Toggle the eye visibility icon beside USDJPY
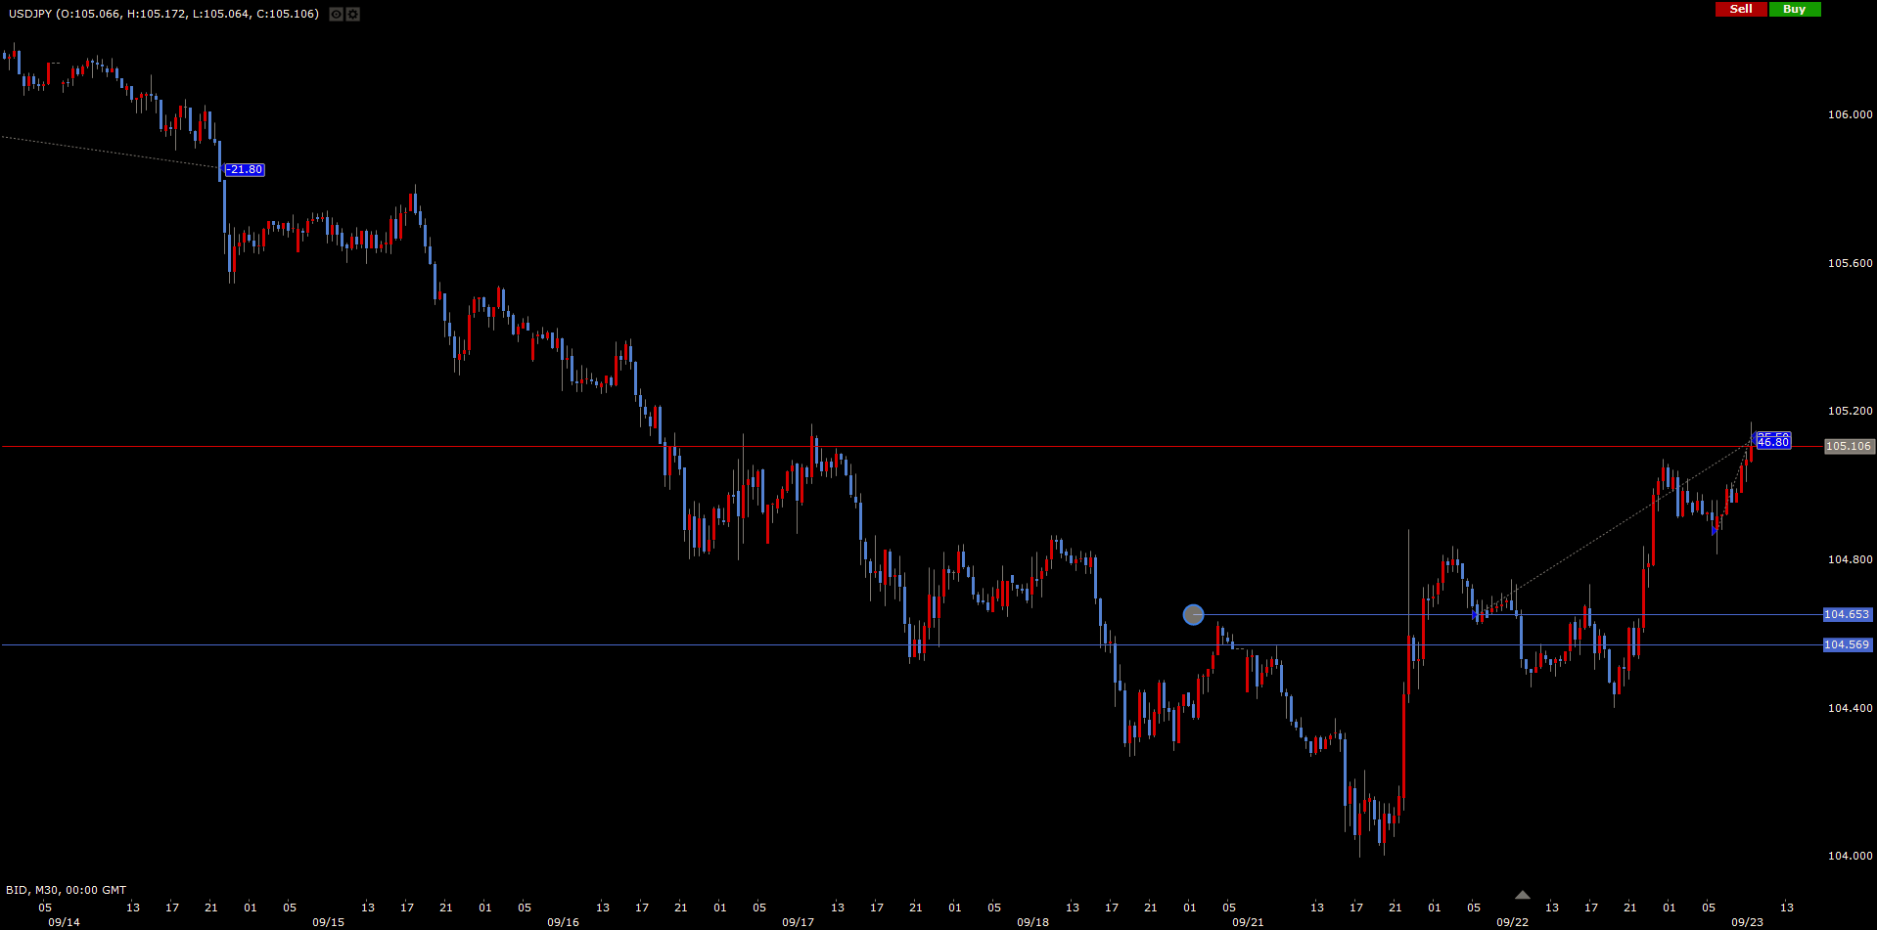1877x930 pixels. coord(336,15)
